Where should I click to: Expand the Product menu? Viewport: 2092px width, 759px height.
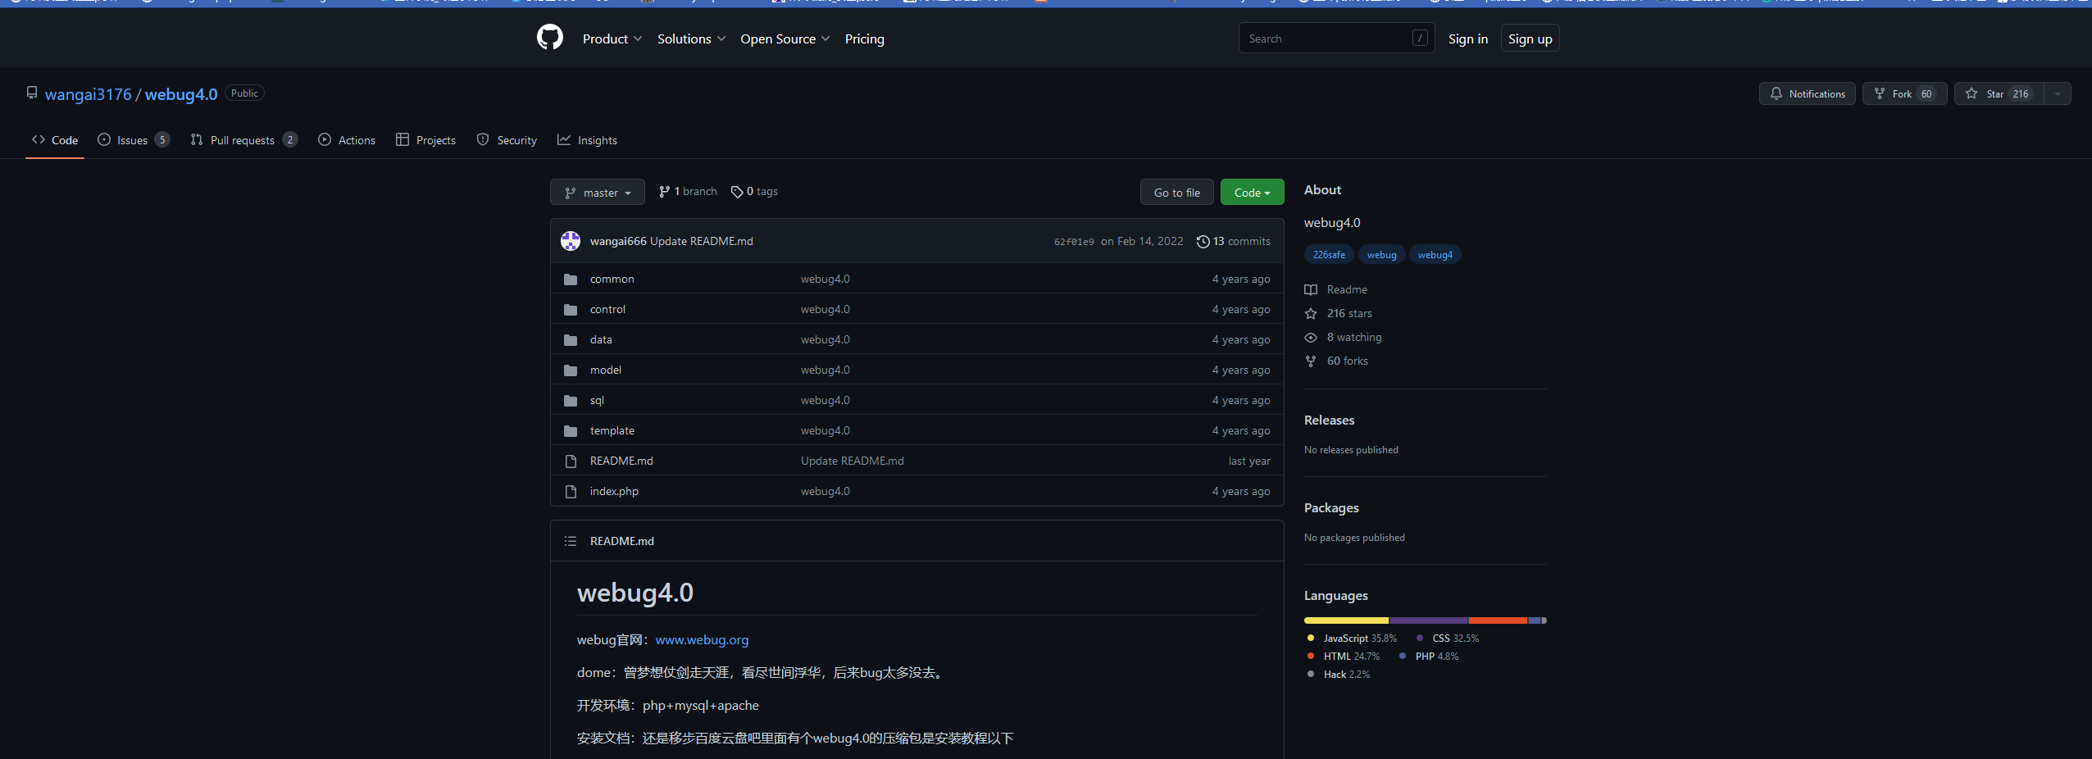(612, 39)
